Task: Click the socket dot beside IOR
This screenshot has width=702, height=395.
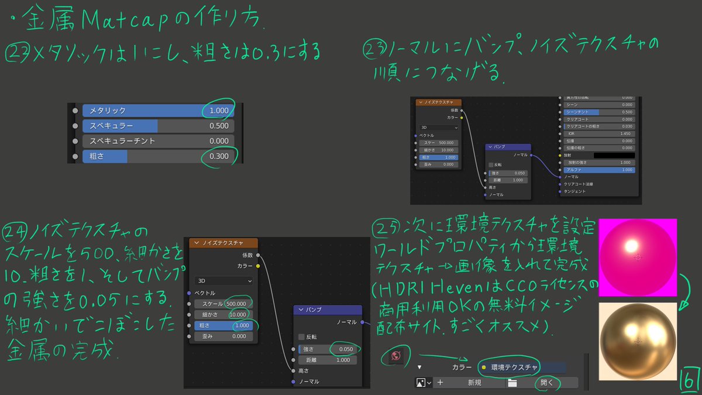Action: (560, 134)
